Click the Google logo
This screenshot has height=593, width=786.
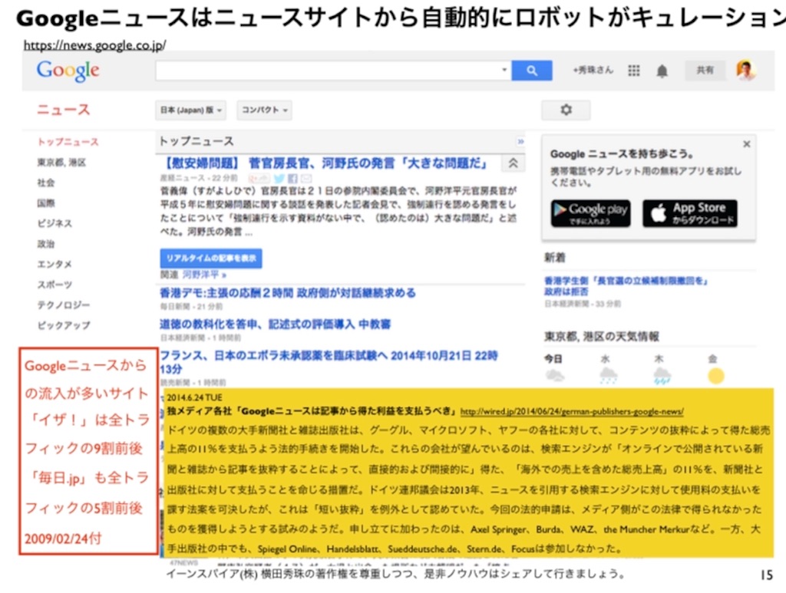[68, 71]
